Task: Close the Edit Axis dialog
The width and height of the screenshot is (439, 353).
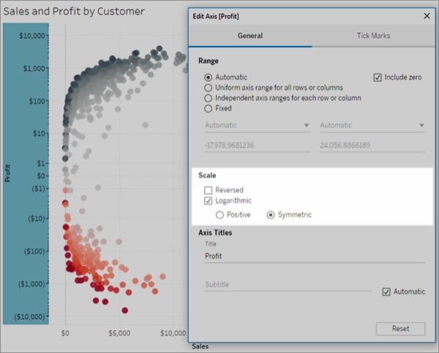Action: [427, 15]
